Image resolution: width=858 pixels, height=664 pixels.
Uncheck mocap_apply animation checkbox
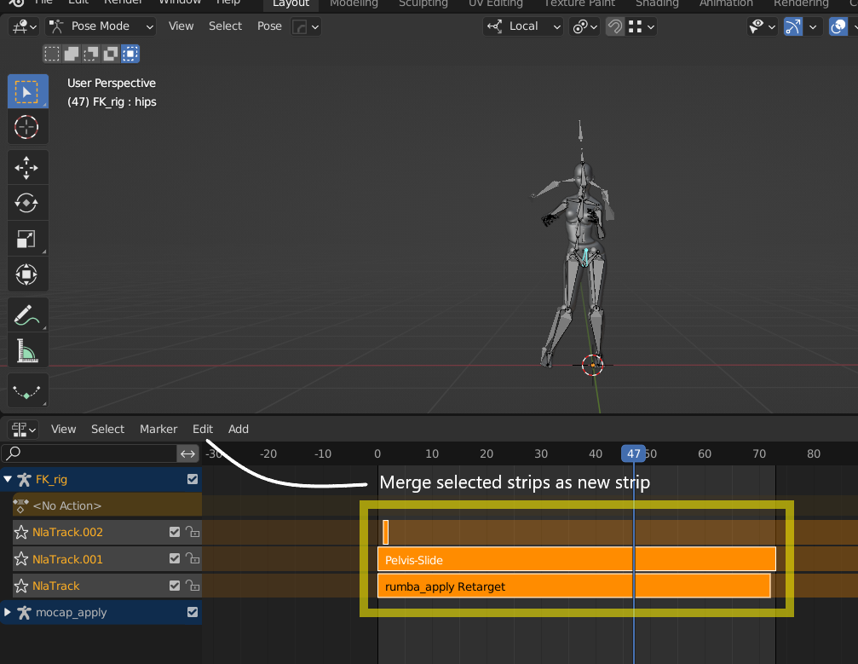pyautogui.click(x=193, y=612)
